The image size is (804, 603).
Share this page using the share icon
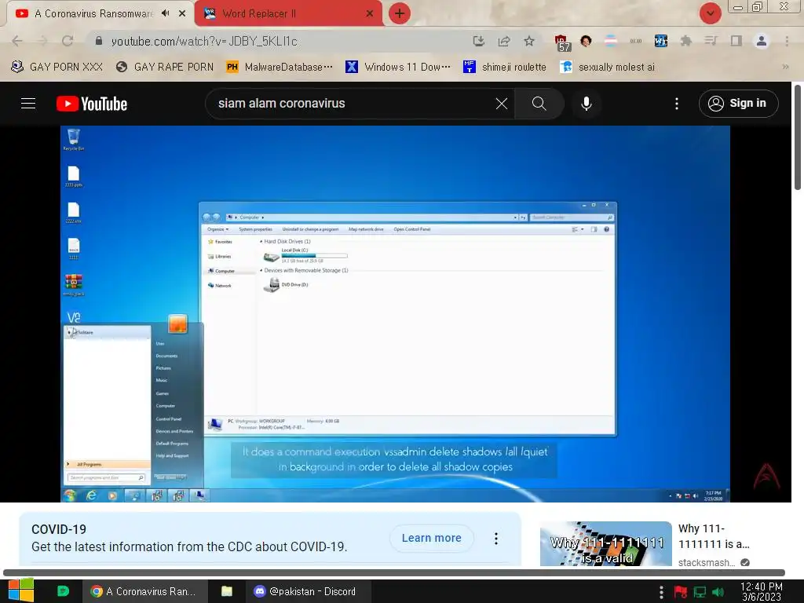point(504,41)
